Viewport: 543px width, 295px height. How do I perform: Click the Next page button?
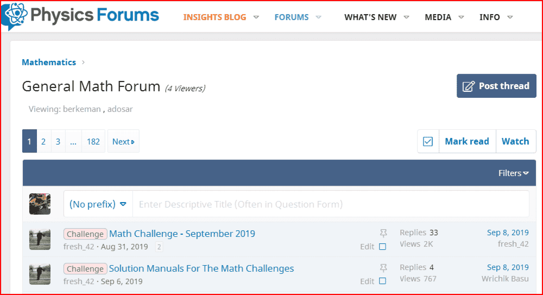click(123, 141)
